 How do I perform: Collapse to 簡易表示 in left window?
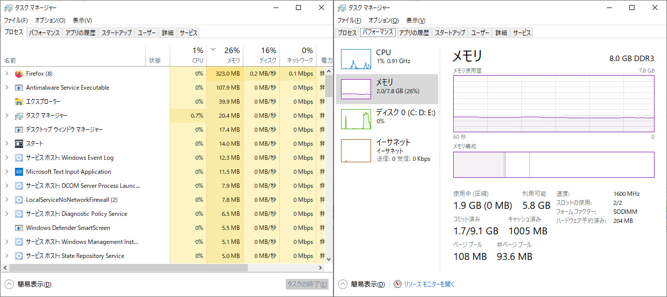(9, 284)
